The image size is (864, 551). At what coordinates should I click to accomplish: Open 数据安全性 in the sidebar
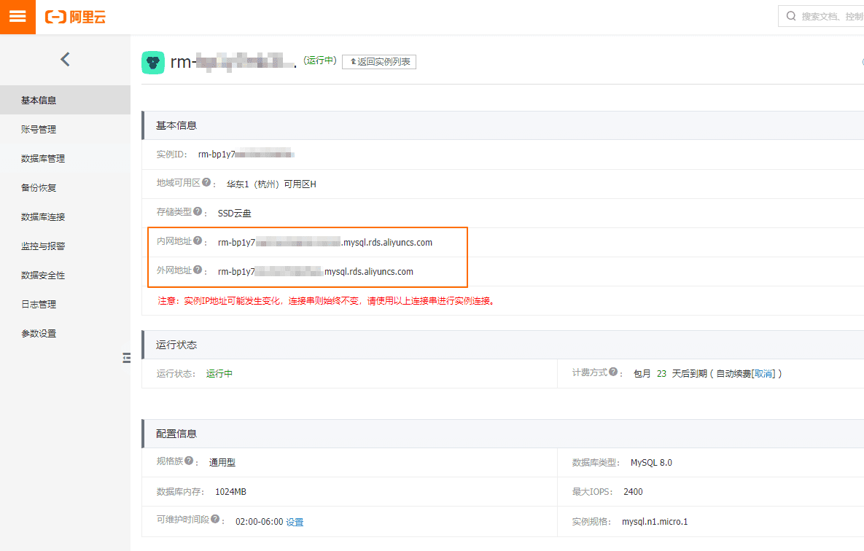pos(65,275)
